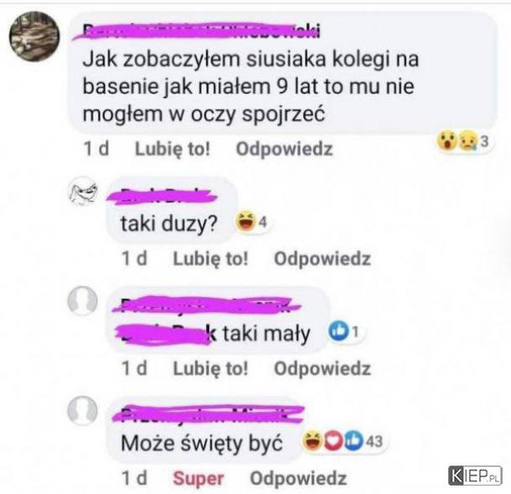Click 'Lubię to!' under 'taki mały' reply
Image resolution: width=511 pixels, height=494 pixels.
pyautogui.click(x=210, y=368)
